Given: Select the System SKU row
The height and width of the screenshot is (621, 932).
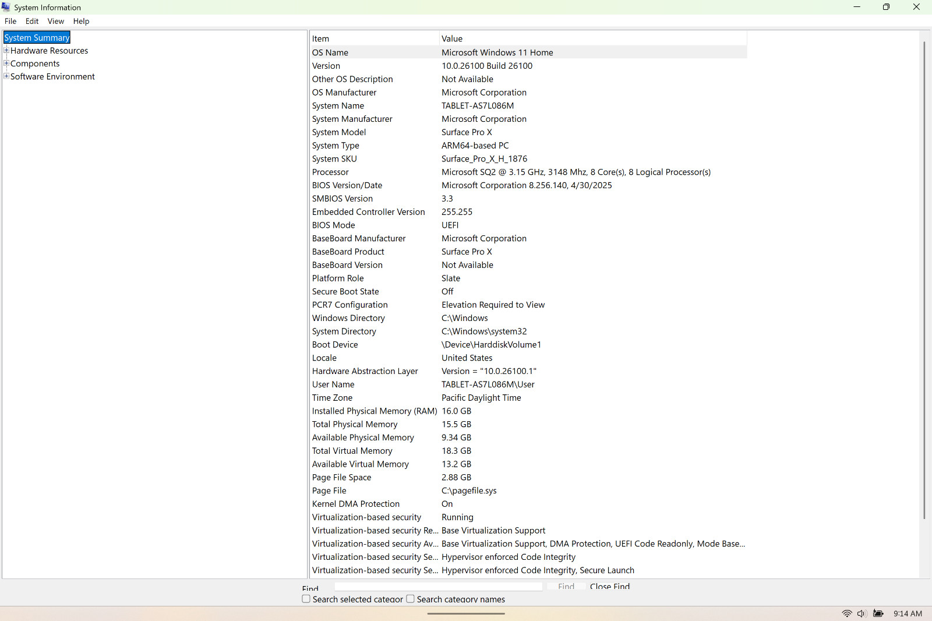Looking at the screenshot, I should coord(528,158).
